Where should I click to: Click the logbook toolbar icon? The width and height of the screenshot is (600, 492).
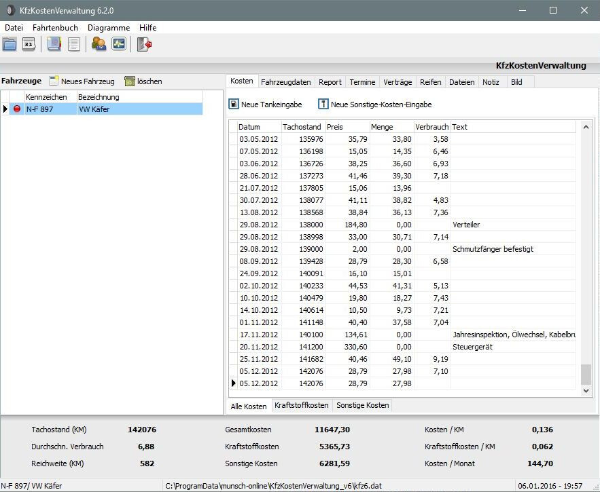click(54, 45)
